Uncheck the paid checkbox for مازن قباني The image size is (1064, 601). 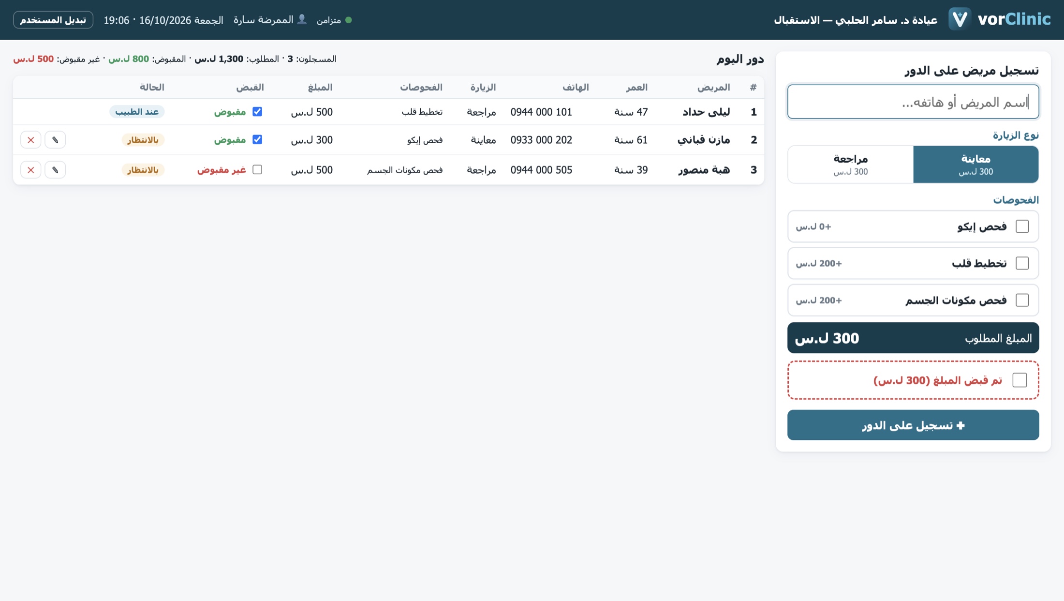point(257,139)
